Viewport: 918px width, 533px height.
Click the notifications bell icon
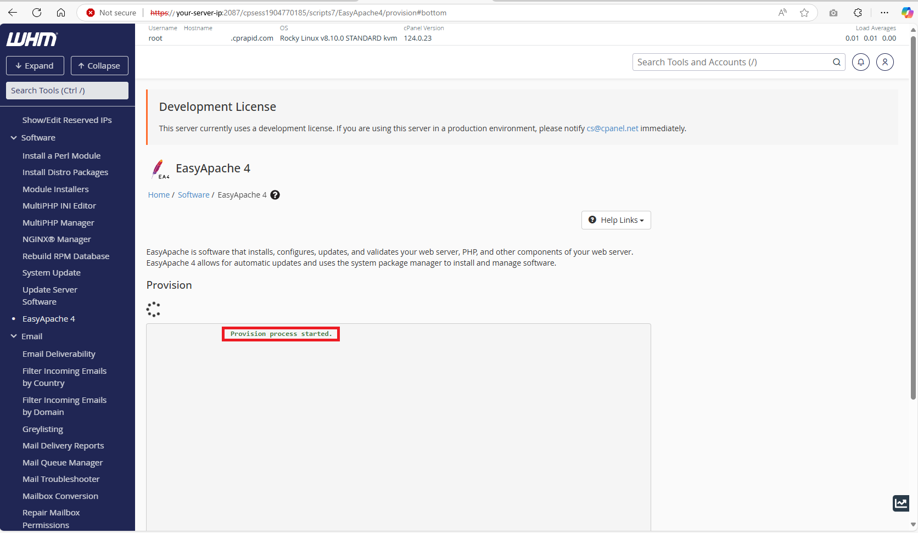(860, 63)
